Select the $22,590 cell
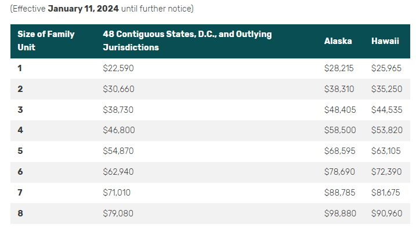The height and width of the screenshot is (232, 416). tap(118, 68)
